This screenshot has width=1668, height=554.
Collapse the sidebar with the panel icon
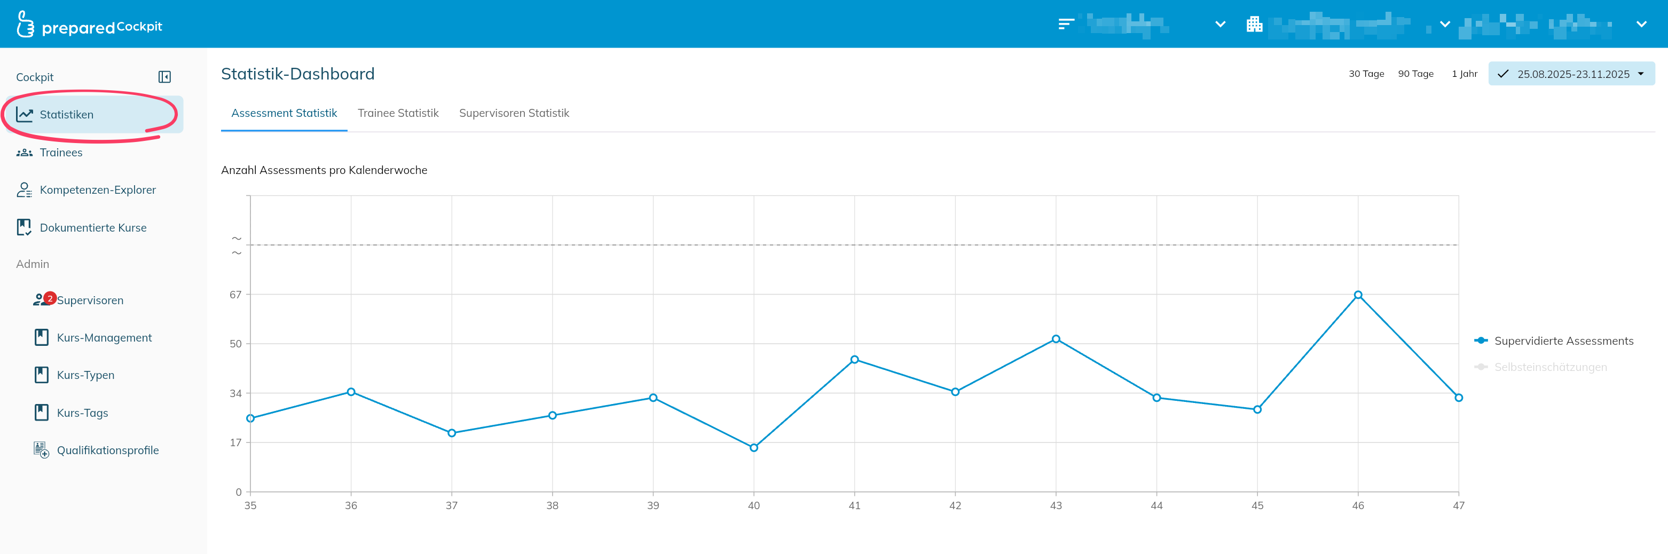[164, 77]
